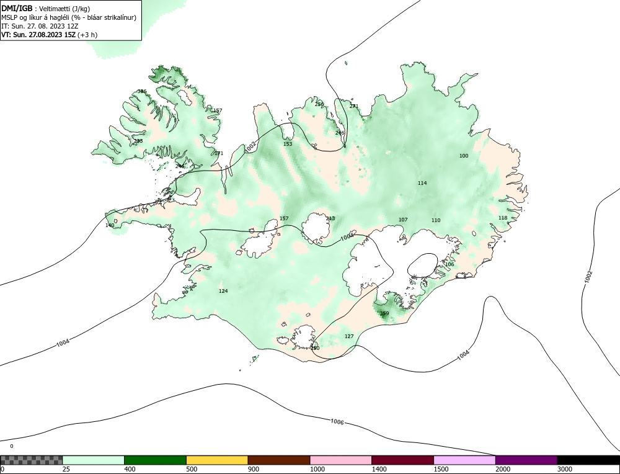Select the brown 900–1000 legend swatch
Image resolution: width=620 pixels, height=474 pixels.
pyautogui.click(x=279, y=460)
